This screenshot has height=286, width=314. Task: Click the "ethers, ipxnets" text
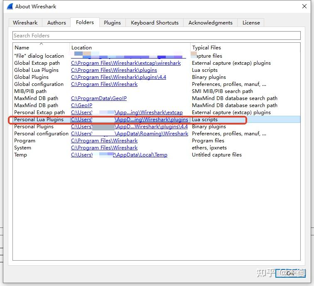209,148
